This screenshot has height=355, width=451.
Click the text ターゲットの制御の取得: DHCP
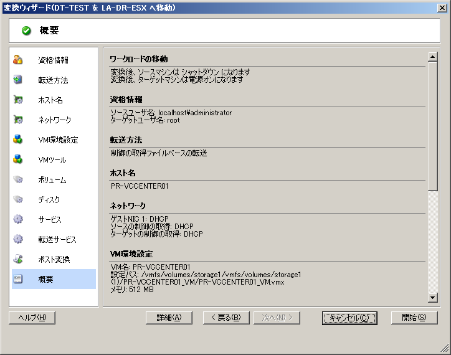(x=157, y=234)
